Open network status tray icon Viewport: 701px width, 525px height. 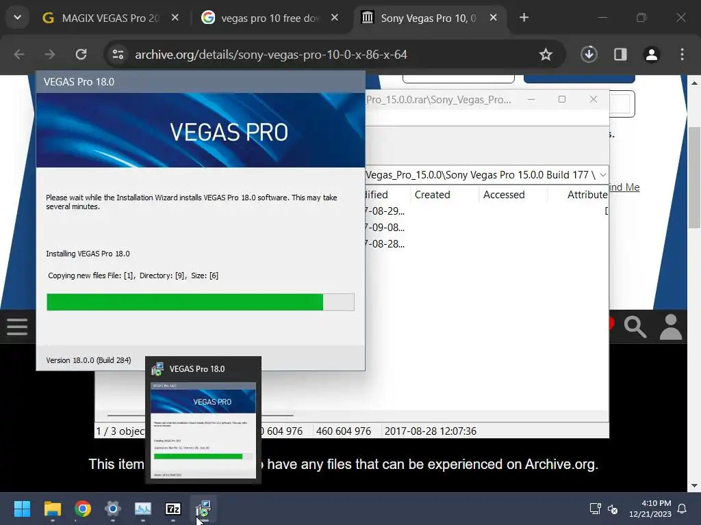(x=595, y=509)
